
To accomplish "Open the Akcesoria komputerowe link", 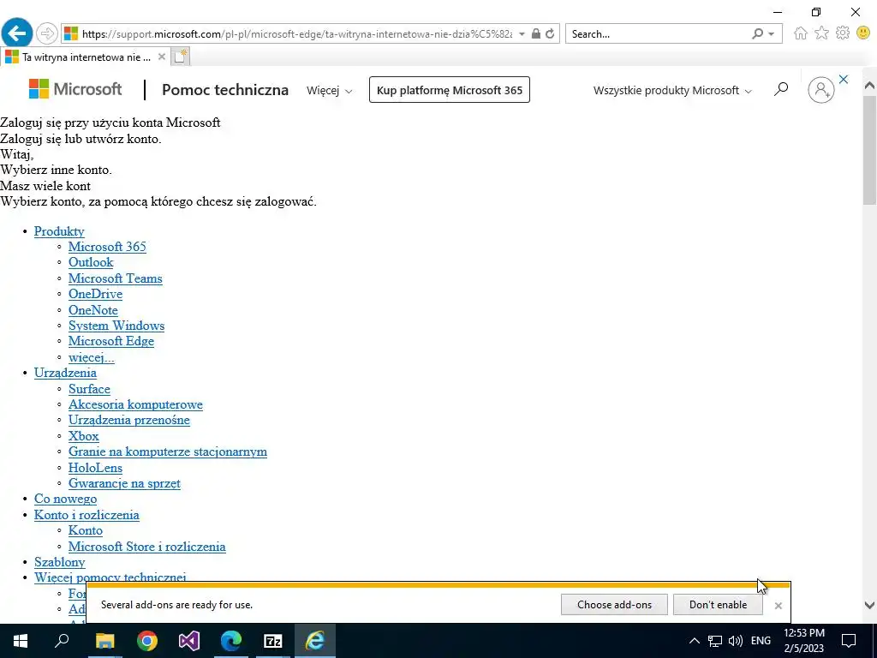I will (x=135, y=404).
